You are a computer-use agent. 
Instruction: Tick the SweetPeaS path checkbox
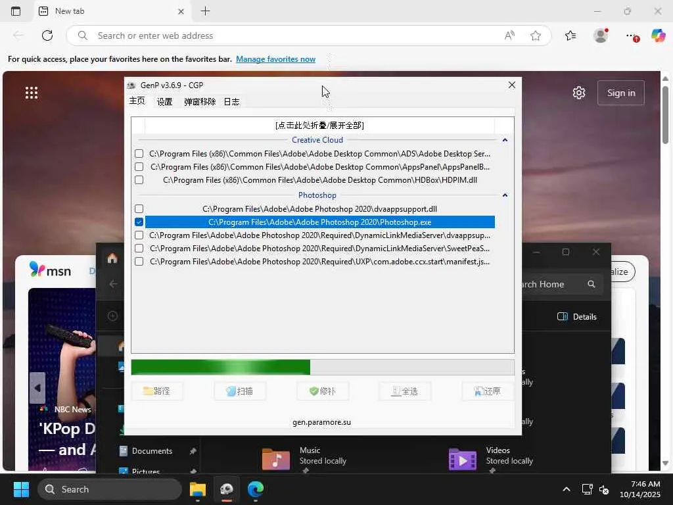[139, 248]
